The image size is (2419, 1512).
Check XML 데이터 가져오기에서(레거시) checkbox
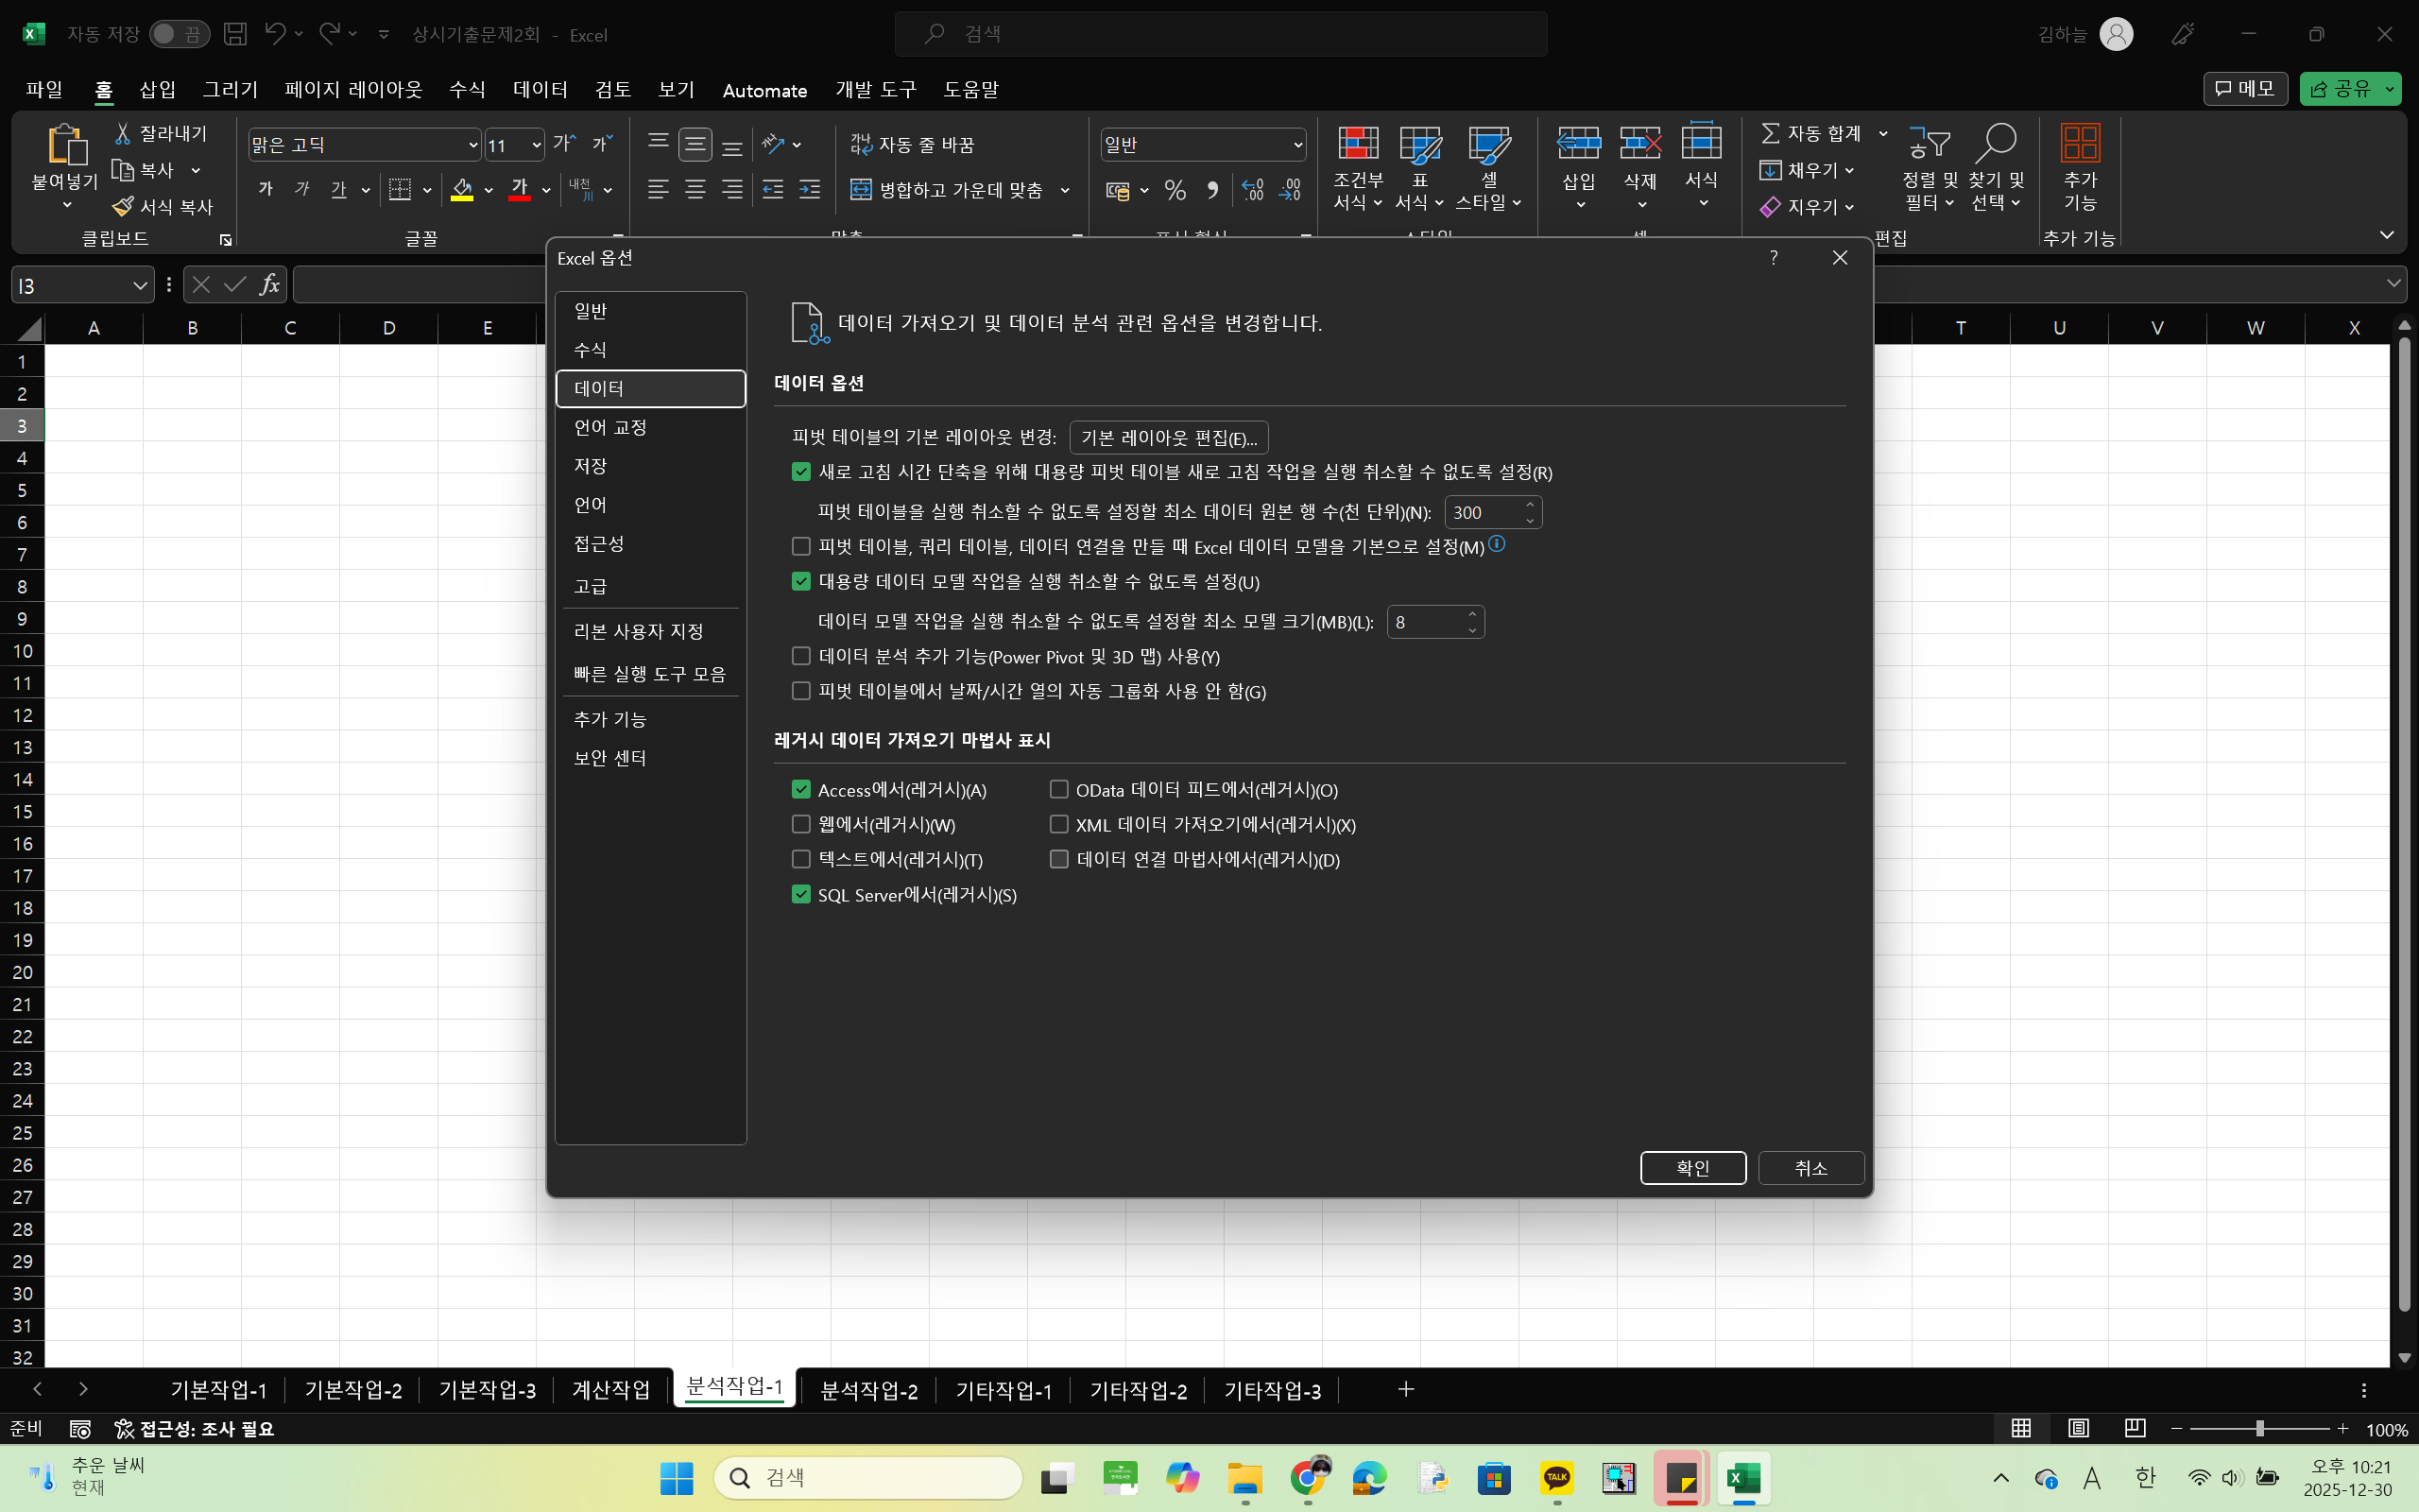(x=1058, y=824)
